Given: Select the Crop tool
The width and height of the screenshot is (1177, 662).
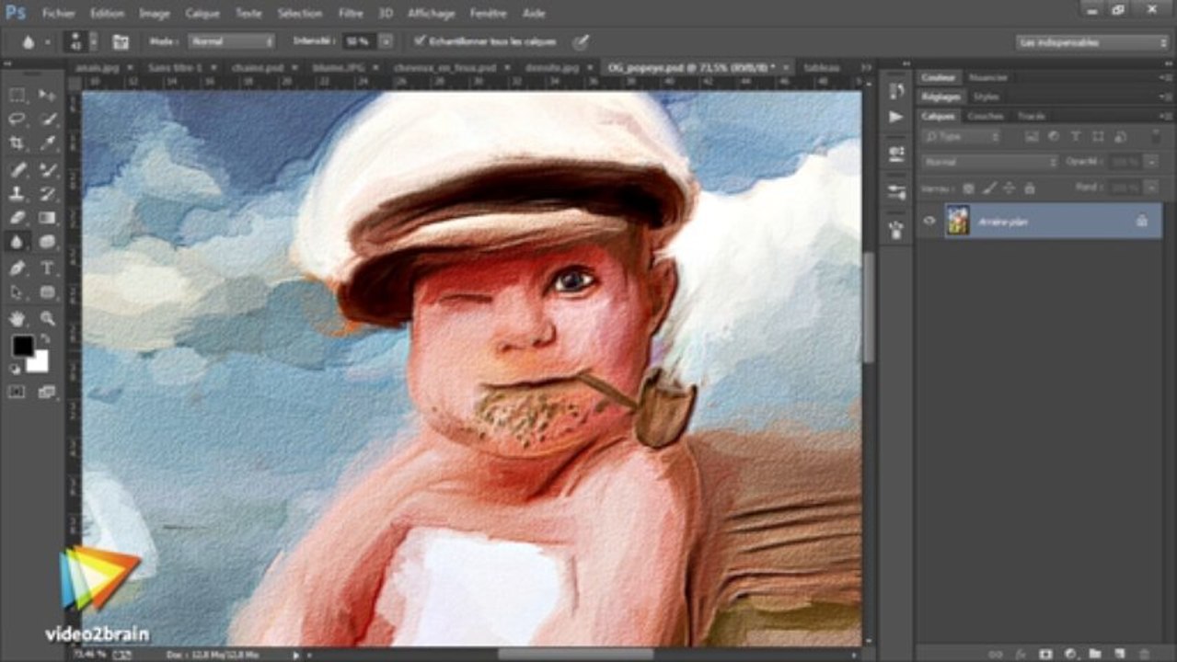Looking at the screenshot, I should pyautogui.click(x=17, y=143).
